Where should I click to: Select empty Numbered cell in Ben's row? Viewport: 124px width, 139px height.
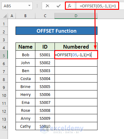(x=76, y=71)
